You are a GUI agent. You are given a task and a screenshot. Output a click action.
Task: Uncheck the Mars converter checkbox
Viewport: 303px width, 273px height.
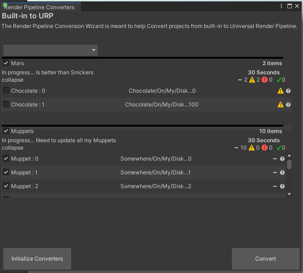(6, 63)
